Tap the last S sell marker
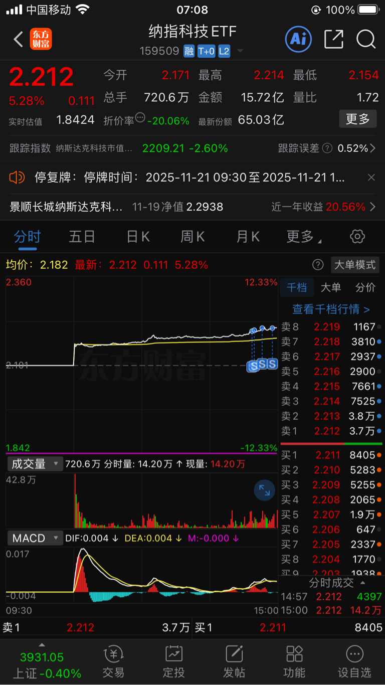The image size is (385, 685). (x=272, y=364)
